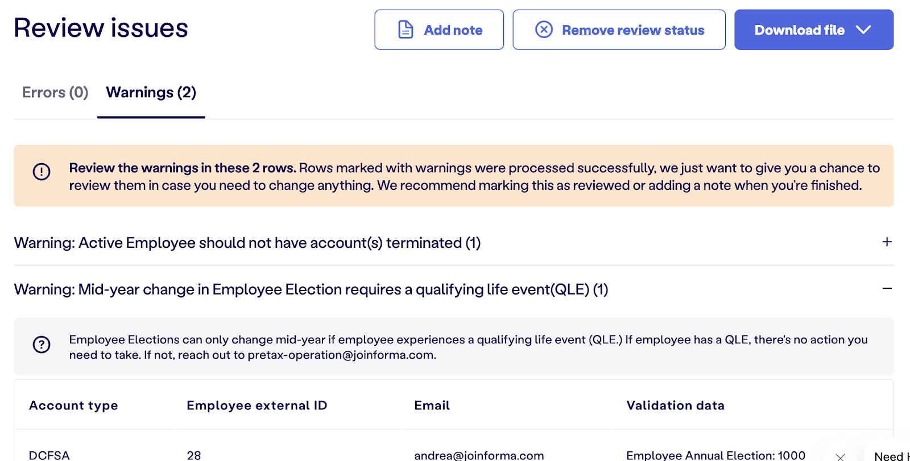Click Remove review status button
The height and width of the screenshot is (461, 910).
[x=619, y=30]
